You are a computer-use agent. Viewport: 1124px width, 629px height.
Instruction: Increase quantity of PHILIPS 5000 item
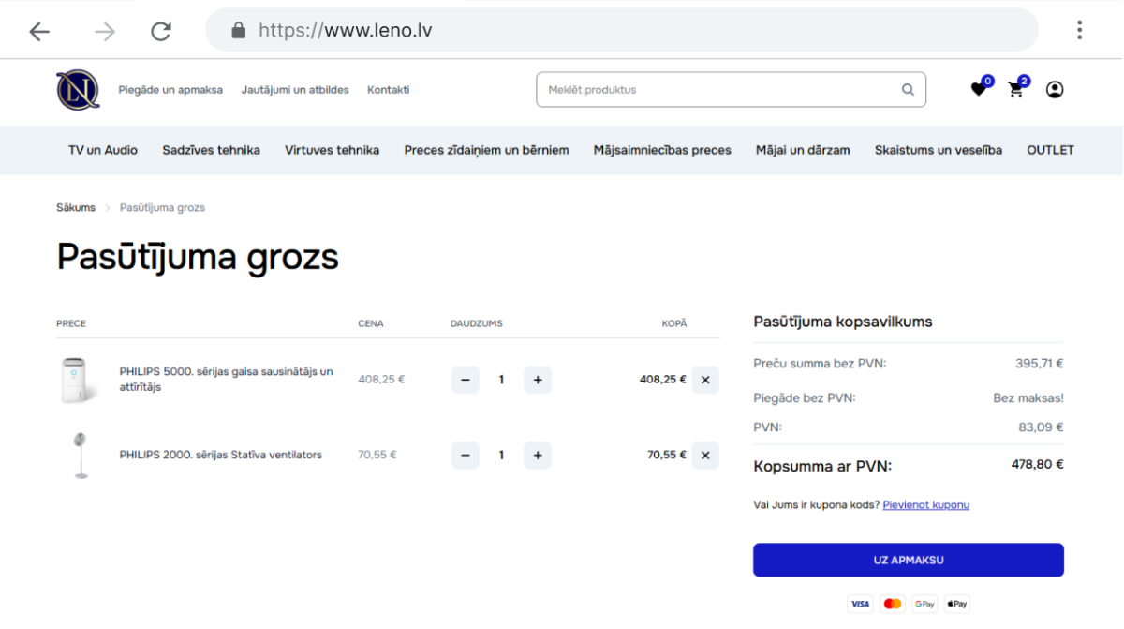coord(538,380)
